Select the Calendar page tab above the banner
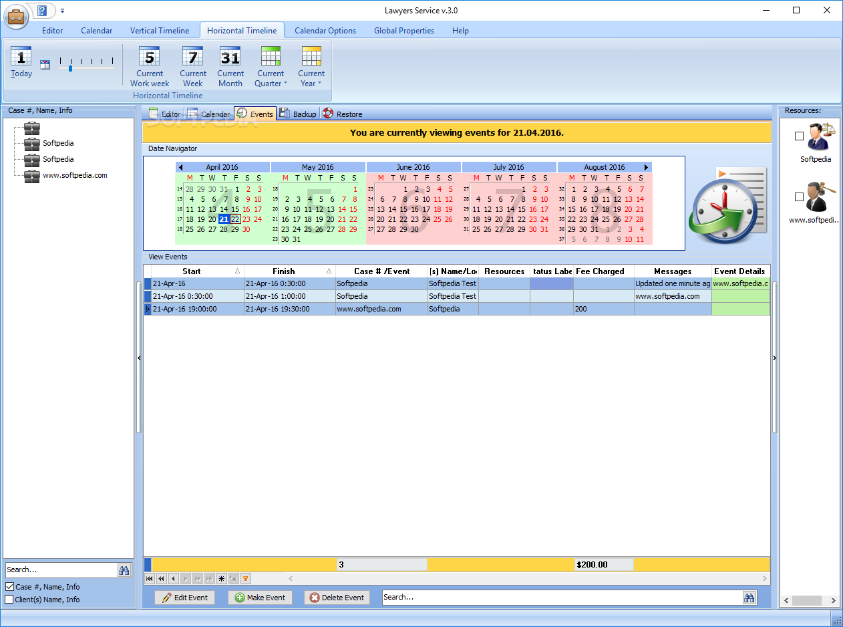This screenshot has height=627, width=843. (208, 114)
